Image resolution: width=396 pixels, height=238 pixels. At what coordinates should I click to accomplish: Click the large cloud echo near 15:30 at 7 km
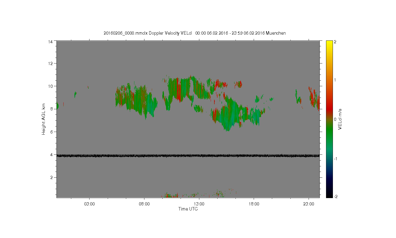(x=228, y=114)
